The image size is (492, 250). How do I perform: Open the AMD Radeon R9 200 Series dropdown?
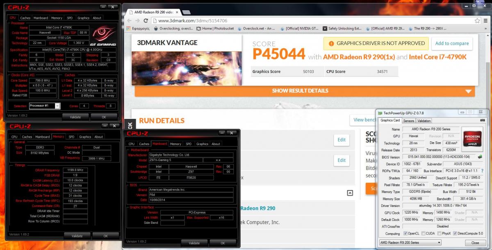[x=410, y=243]
